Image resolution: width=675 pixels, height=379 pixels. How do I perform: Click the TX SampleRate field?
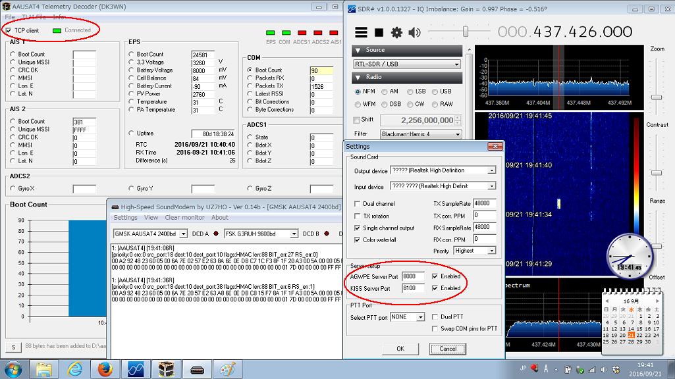(x=484, y=203)
